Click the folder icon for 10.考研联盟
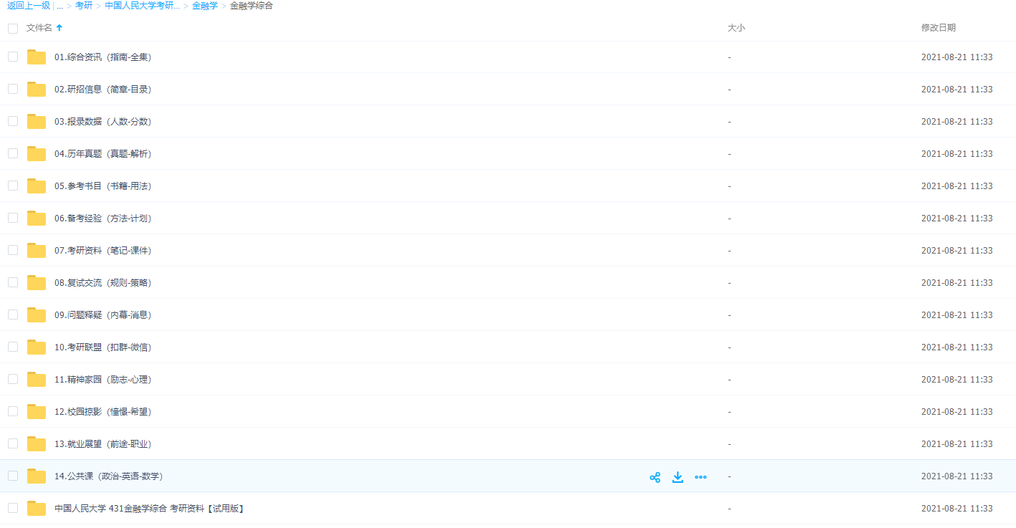This screenshot has height=528, width=1016. pos(37,347)
